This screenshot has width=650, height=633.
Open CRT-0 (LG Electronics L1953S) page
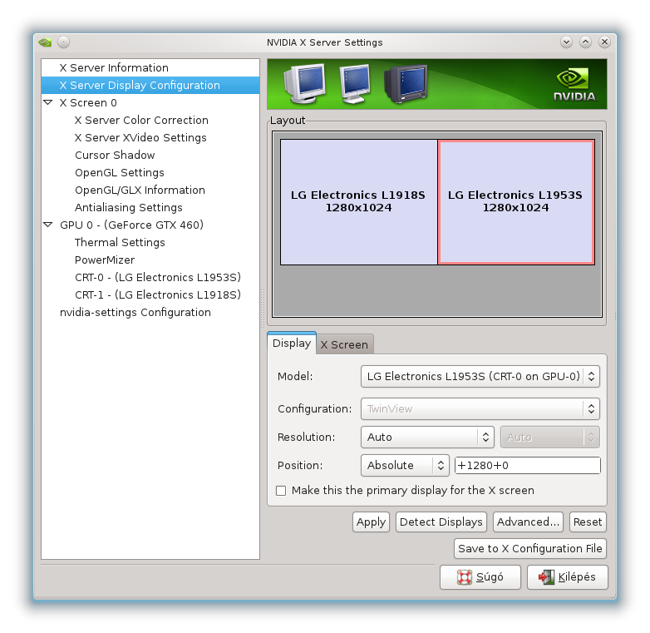158,277
